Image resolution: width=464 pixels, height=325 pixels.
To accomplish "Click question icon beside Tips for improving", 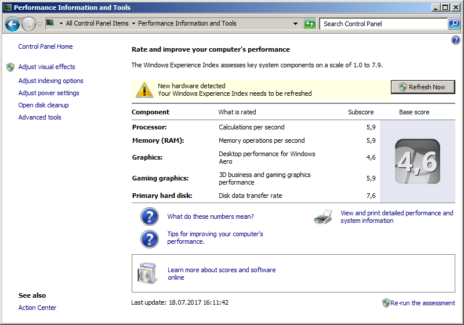I will point(150,239).
